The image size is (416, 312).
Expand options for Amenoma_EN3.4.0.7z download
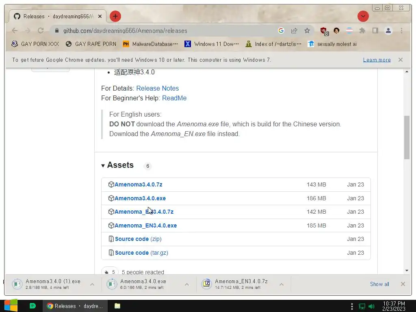click(282, 284)
